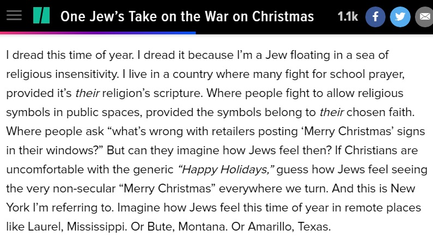433x248 pixels.
Task: Click the word 'retailers' in the paragraph
Action: pyautogui.click(x=233, y=131)
